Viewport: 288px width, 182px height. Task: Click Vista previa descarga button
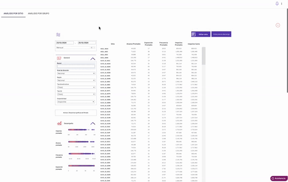(x=221, y=34)
